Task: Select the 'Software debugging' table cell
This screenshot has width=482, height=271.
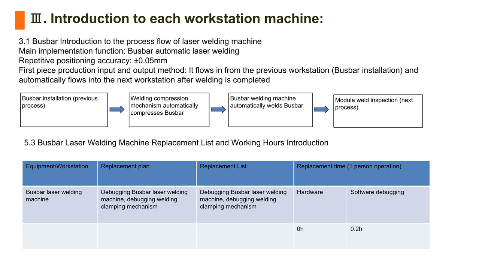Action: pos(388,205)
